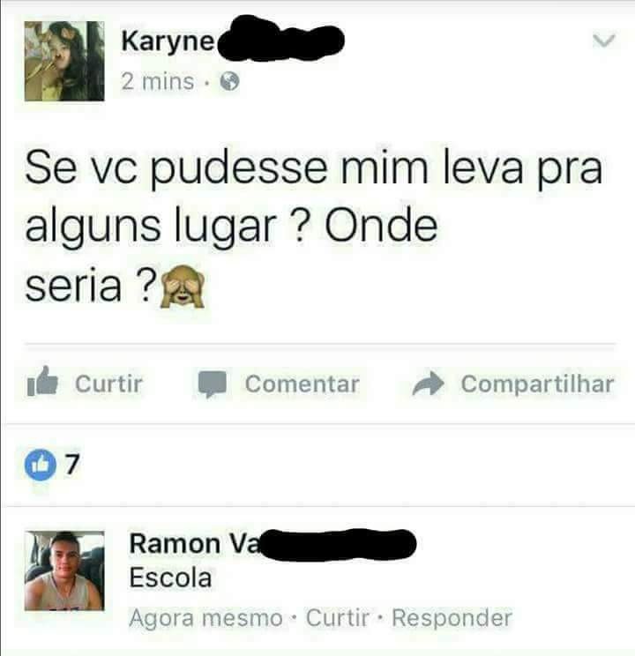Like the post using the Curtir label
This screenshot has width=635, height=656.
pos(108,384)
